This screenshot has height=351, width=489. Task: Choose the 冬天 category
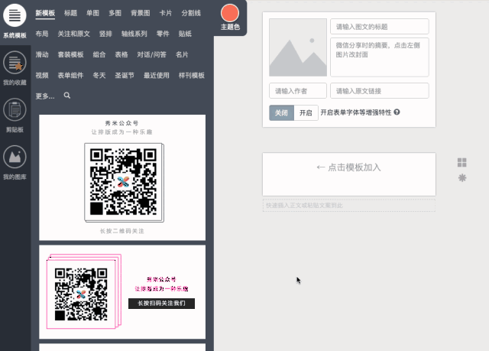99,75
